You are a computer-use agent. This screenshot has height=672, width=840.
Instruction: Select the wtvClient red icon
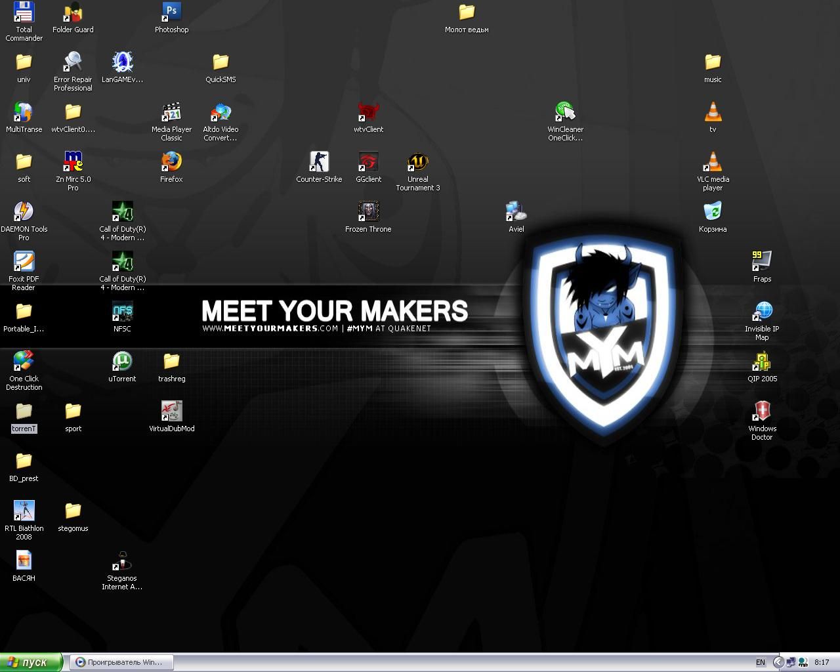pyautogui.click(x=368, y=112)
